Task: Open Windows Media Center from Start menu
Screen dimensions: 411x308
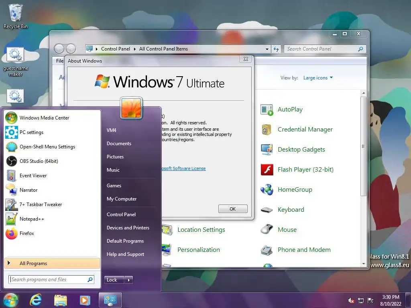Action: [x=53, y=118]
